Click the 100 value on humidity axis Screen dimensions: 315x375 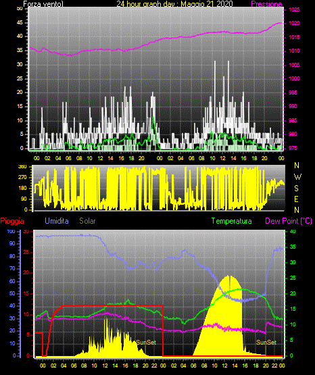tap(11, 231)
